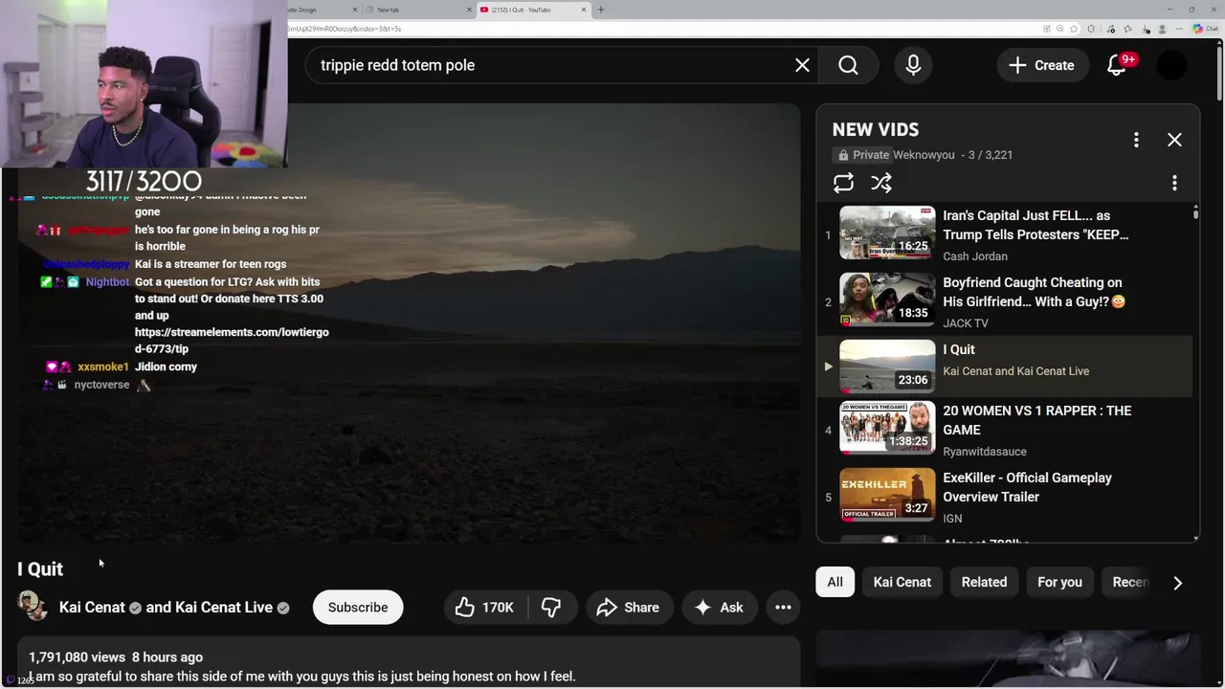
Task: Click the browser address bar URL
Action: 345,29
